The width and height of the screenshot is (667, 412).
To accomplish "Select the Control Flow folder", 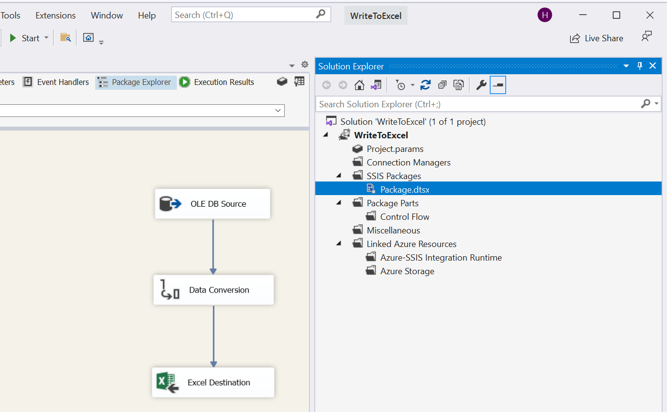I will point(405,217).
